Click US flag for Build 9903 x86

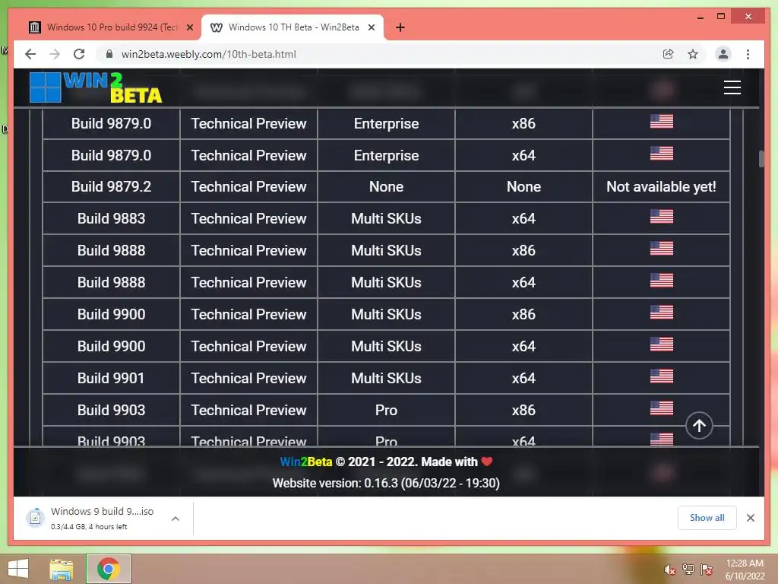pyautogui.click(x=662, y=408)
